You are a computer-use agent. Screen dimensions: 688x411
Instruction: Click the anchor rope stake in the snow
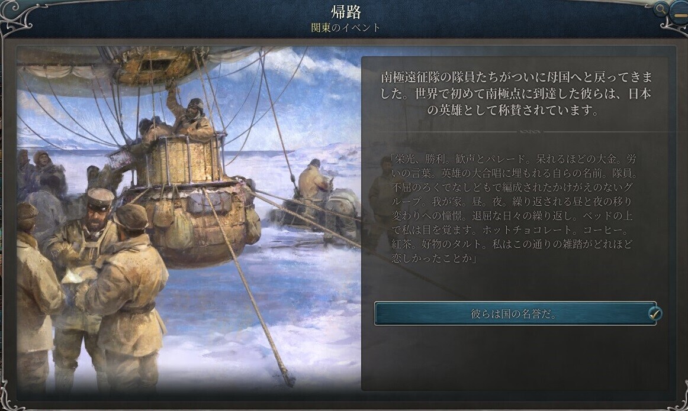click(x=289, y=380)
